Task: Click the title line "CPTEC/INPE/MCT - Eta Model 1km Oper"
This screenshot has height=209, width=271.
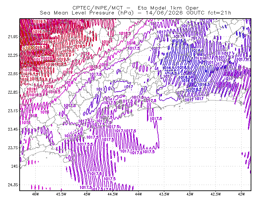Action: (x=135, y=8)
